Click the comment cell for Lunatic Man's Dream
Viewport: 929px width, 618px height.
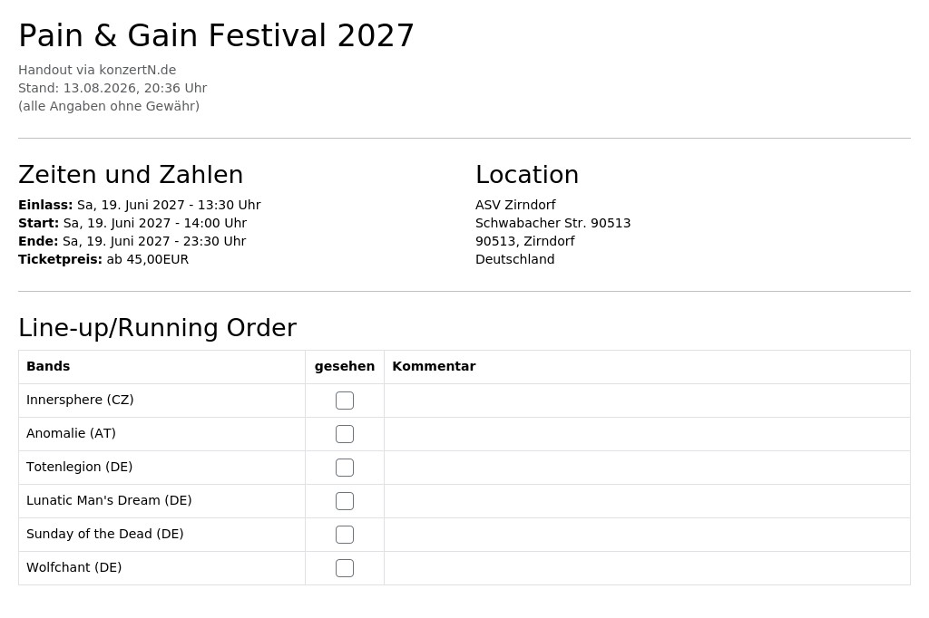pos(647,501)
